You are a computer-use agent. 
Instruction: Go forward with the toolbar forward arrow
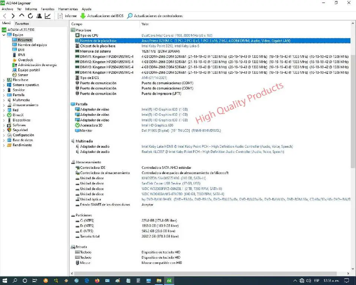click(x=13, y=16)
